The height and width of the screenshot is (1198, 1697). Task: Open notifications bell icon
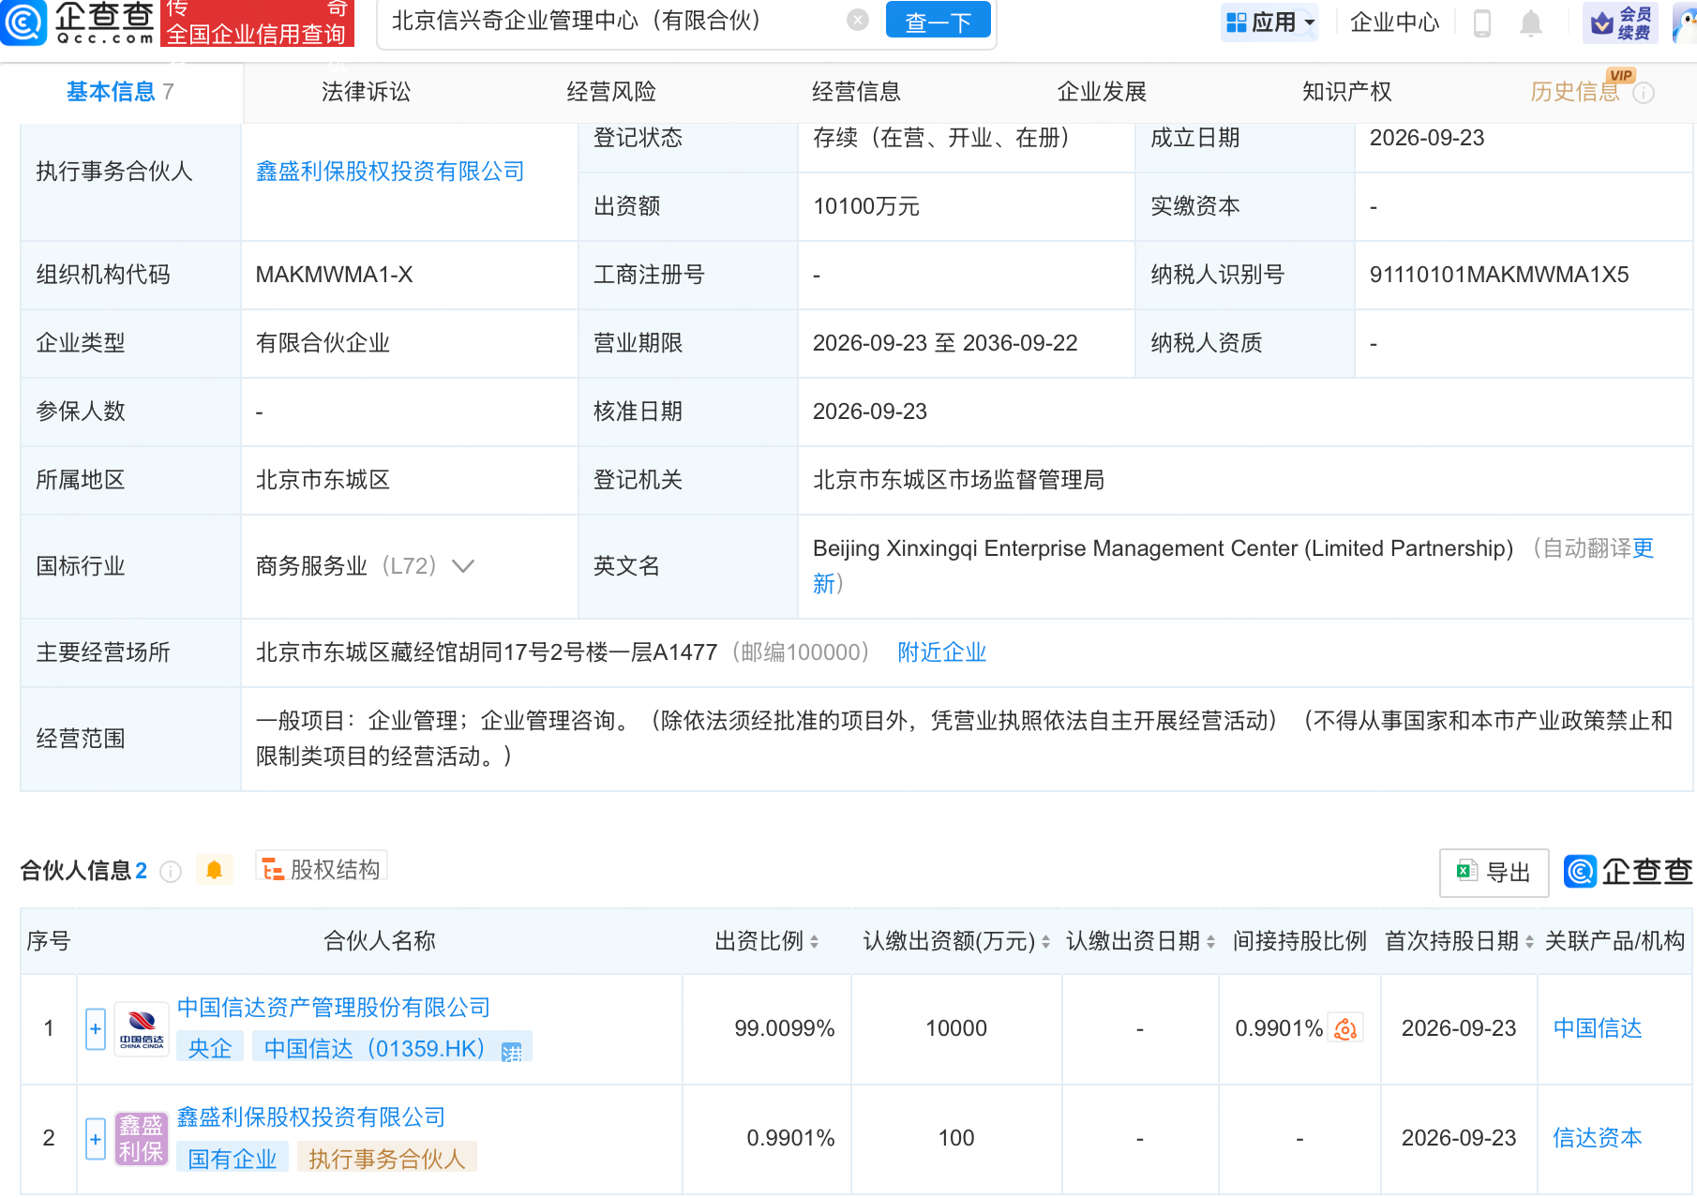tap(1530, 22)
